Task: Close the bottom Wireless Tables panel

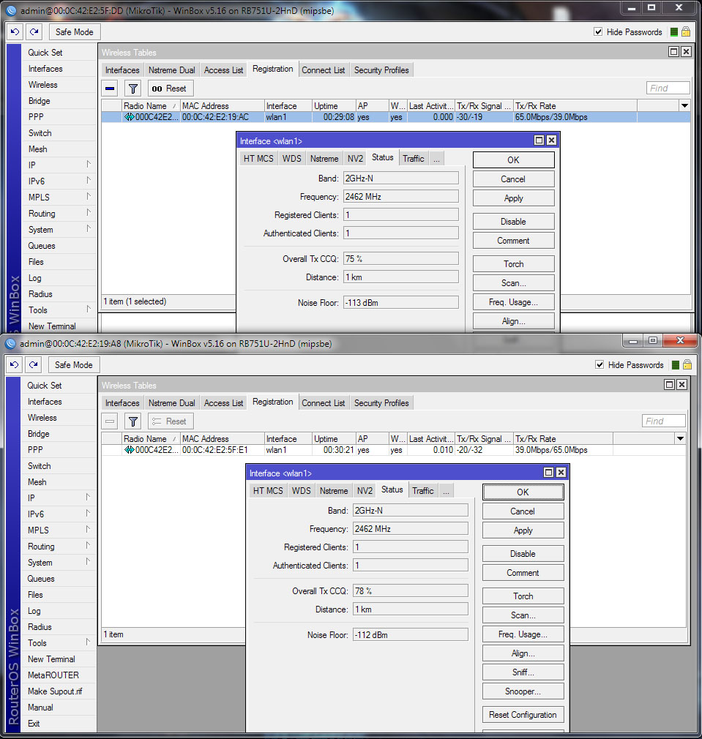Action: tap(682, 385)
